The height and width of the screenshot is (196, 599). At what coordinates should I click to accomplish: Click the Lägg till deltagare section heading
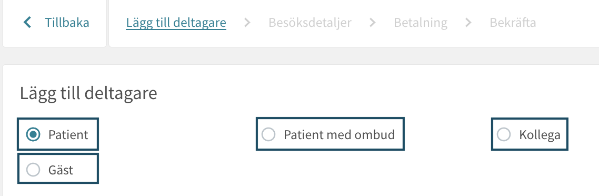(88, 94)
